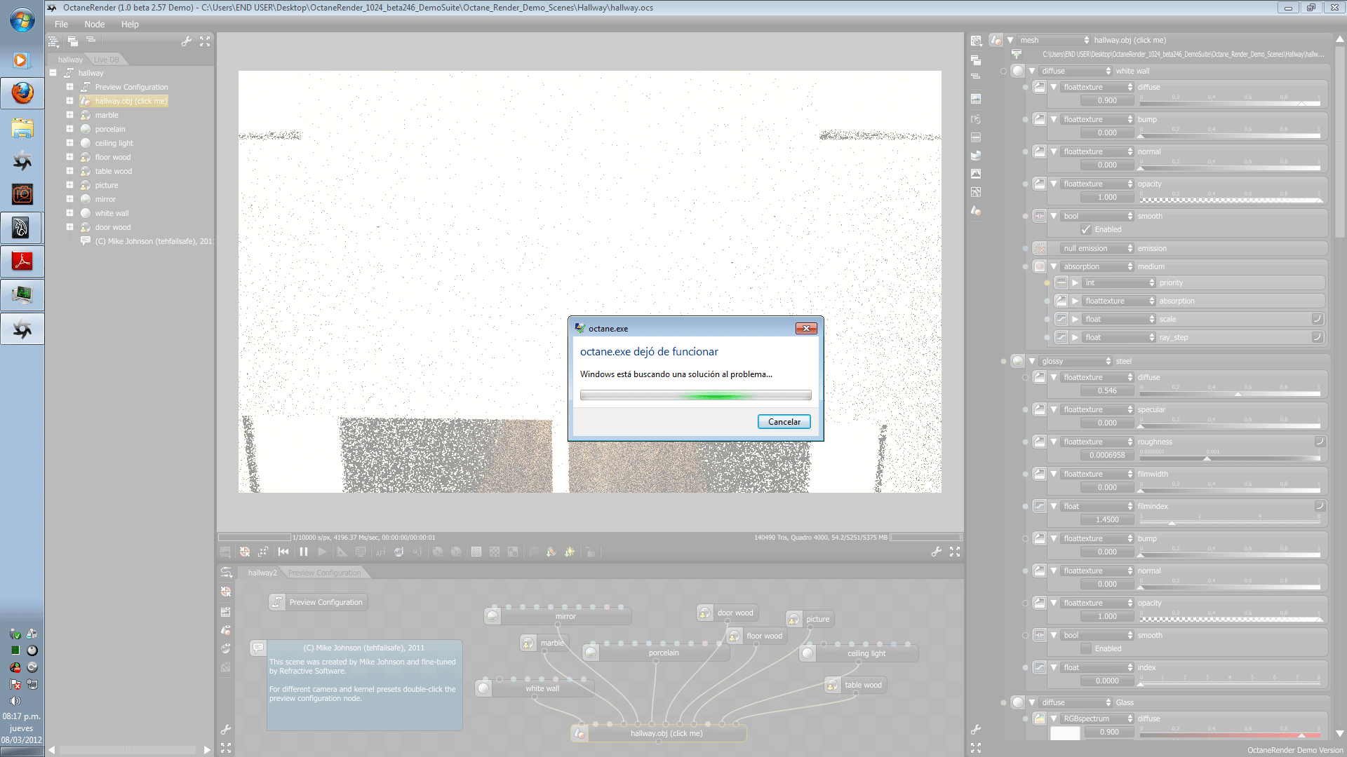Image resolution: width=1347 pixels, height=757 pixels.
Task: Click the steel material preview ball
Action: coord(1017,361)
